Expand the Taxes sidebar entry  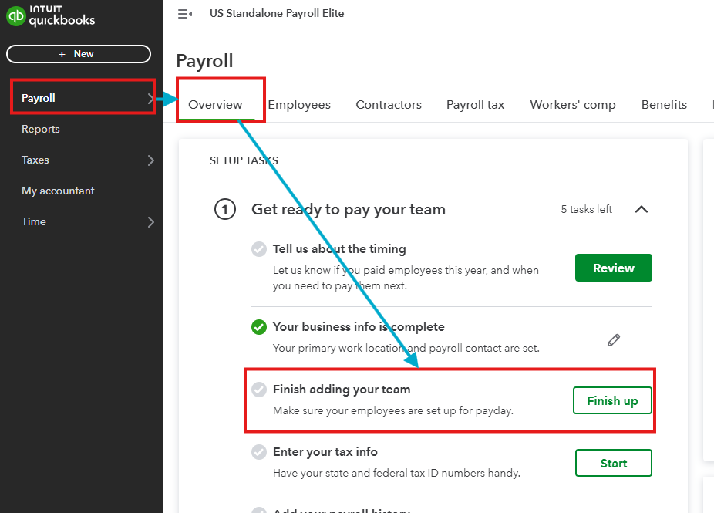tap(151, 160)
